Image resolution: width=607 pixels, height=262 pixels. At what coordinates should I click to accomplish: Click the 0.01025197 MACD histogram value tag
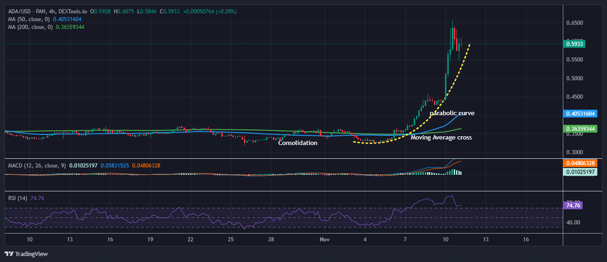[580, 172]
